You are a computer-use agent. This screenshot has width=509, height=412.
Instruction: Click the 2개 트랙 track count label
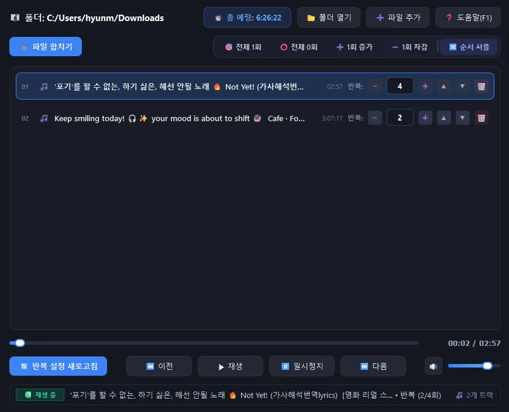pyautogui.click(x=474, y=395)
